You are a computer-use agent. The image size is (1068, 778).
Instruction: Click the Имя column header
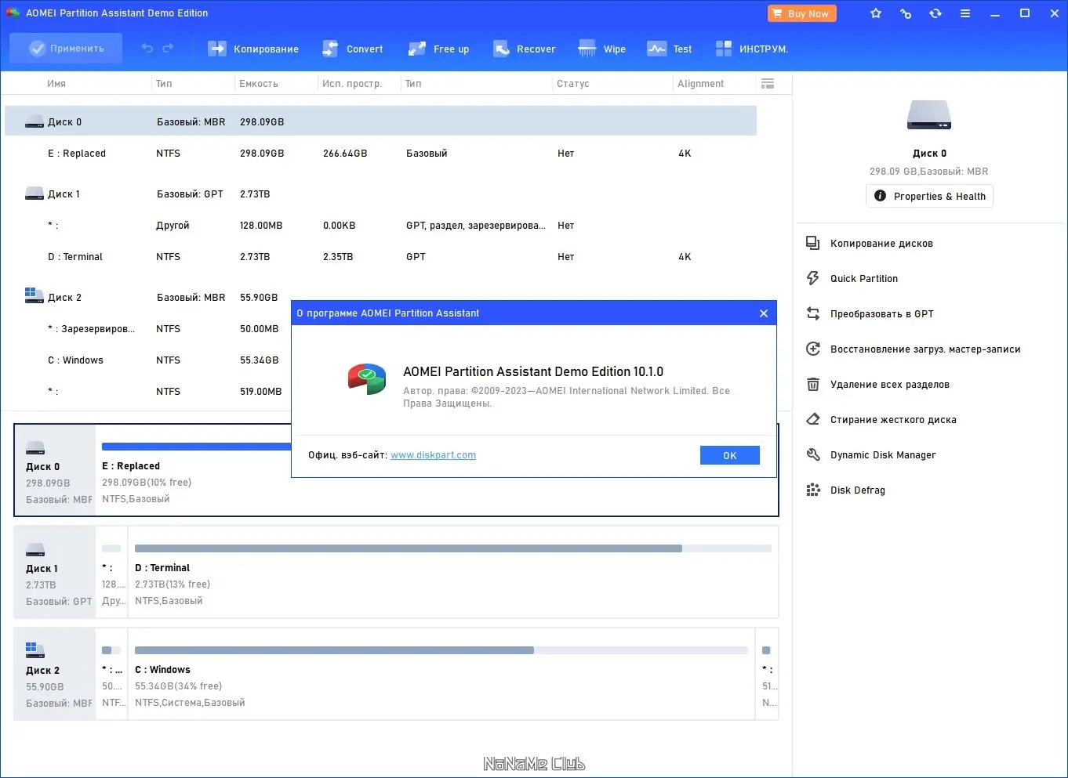pos(56,84)
